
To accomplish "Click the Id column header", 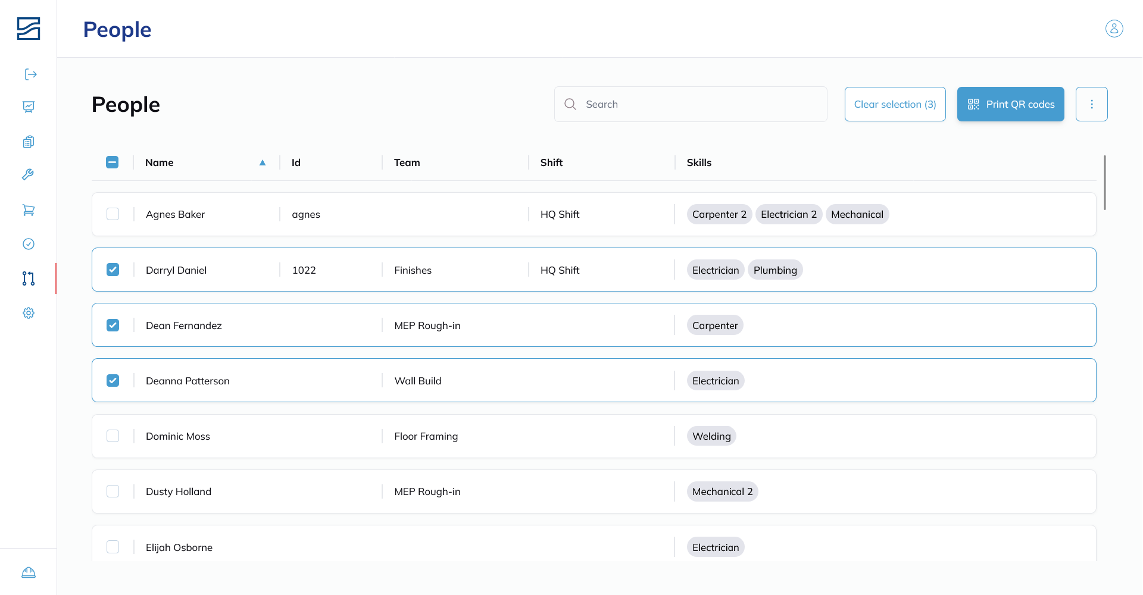I will point(296,162).
